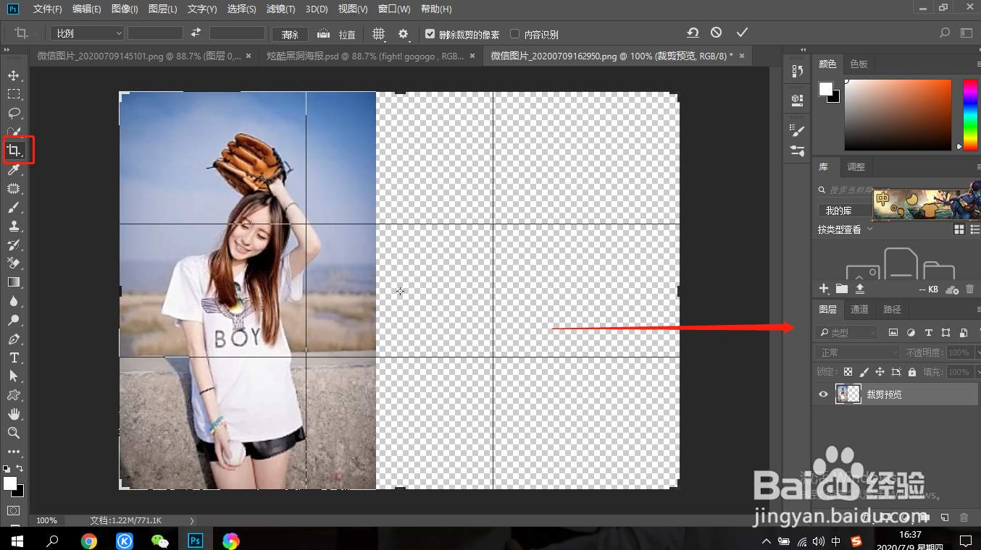Screen dimensions: 981x550
Task: Select the Rectangular Marquee tool
Action: [14, 94]
